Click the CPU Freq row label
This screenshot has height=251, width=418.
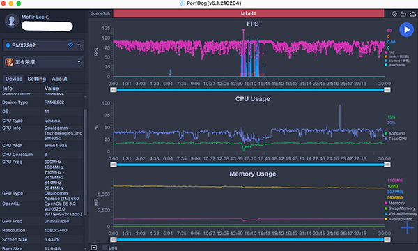[x=13, y=162]
